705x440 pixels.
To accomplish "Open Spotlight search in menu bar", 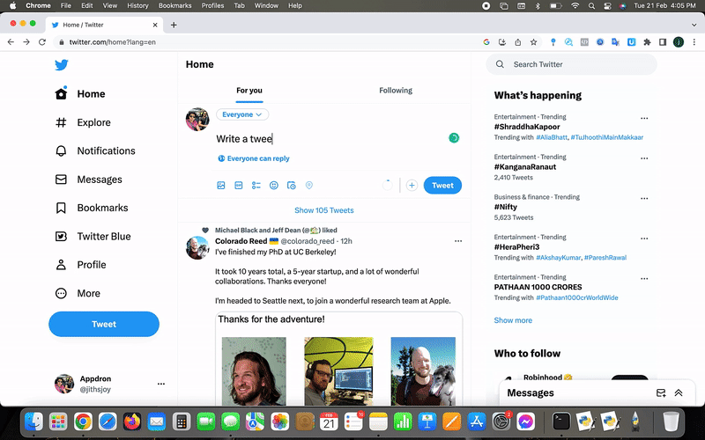I will [x=591, y=6].
